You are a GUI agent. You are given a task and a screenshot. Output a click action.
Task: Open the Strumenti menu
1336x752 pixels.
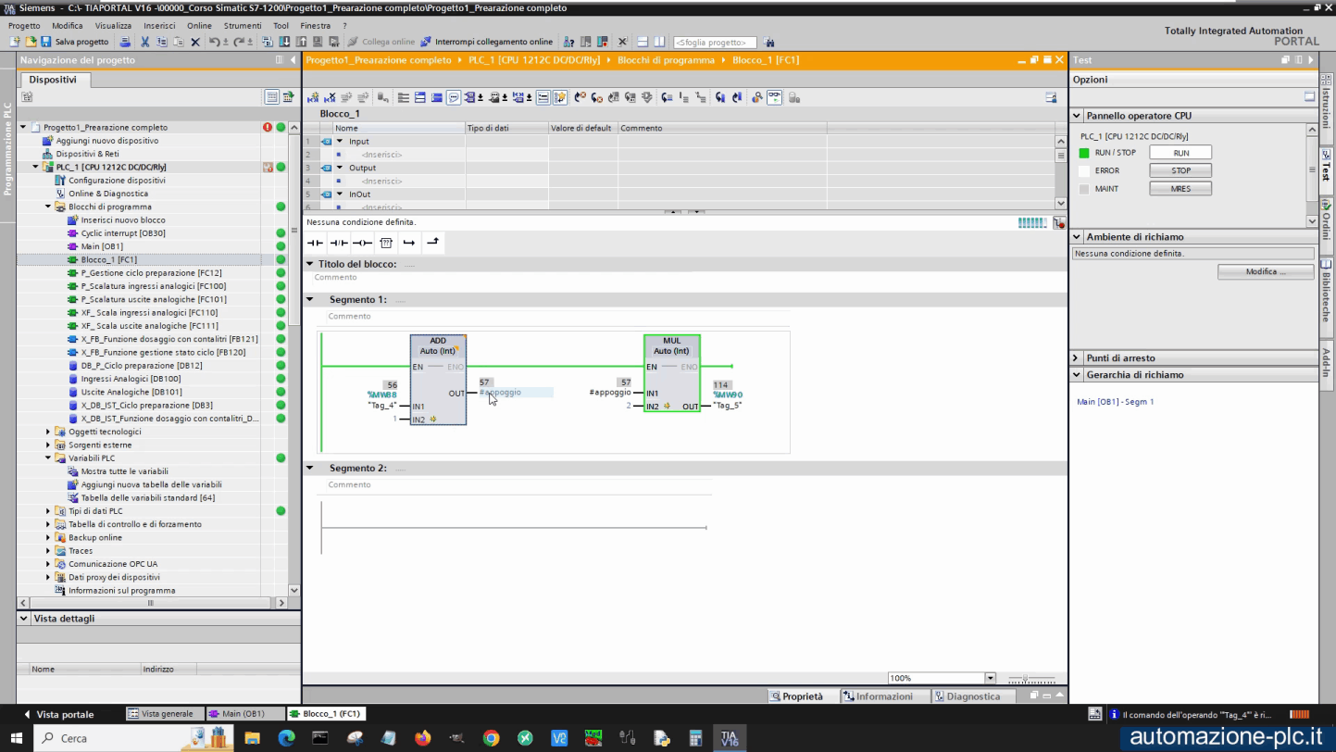(243, 26)
